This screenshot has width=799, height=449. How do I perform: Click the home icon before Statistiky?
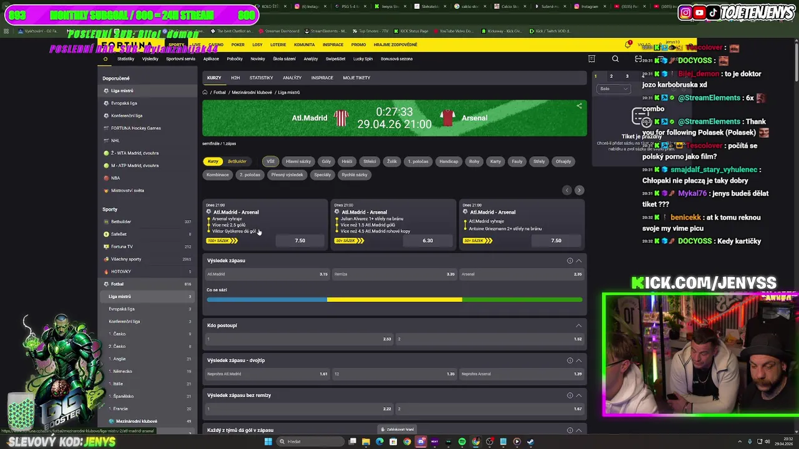tap(105, 59)
